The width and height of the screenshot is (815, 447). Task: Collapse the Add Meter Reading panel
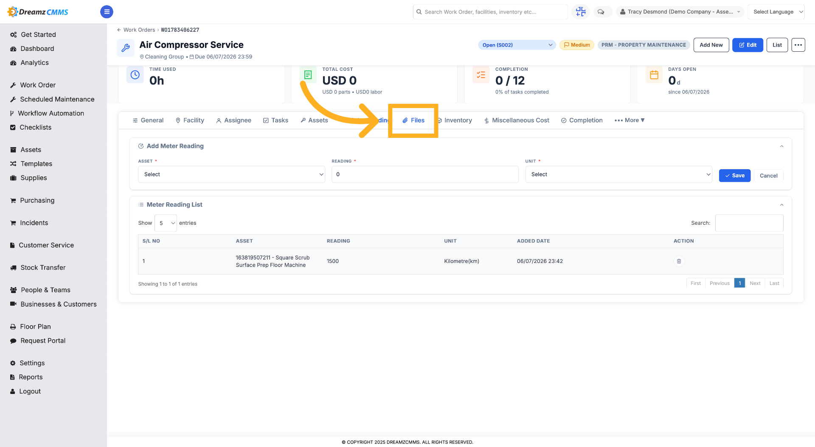[x=781, y=146]
